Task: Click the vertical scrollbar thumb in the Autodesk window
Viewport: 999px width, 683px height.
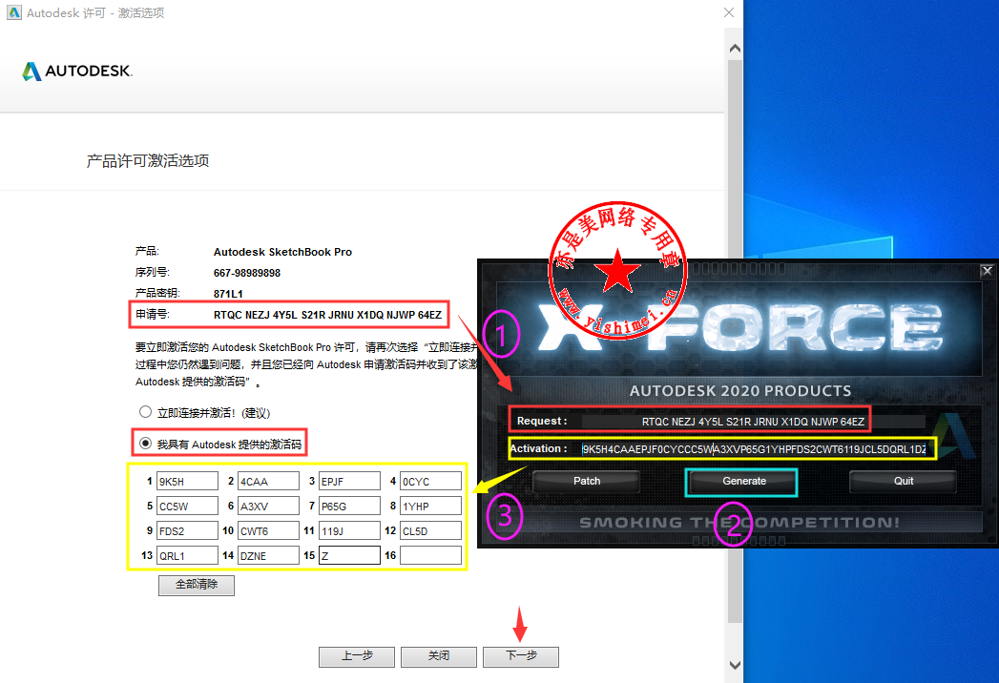Action: click(735, 341)
